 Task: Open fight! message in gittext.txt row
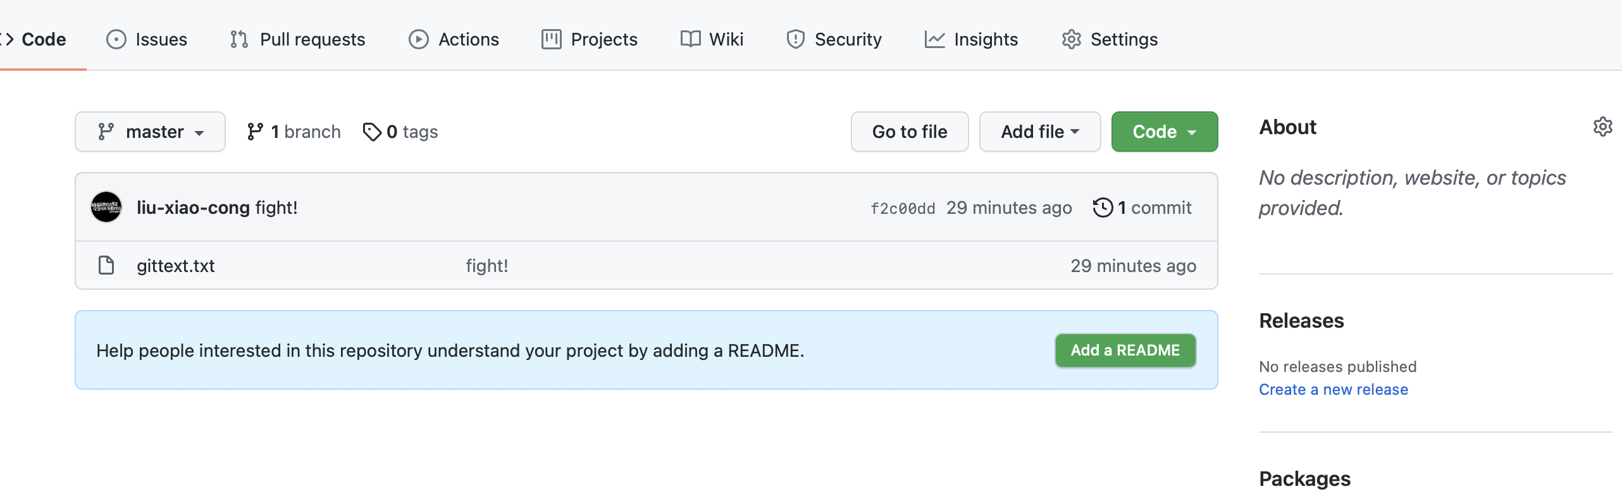tap(487, 266)
